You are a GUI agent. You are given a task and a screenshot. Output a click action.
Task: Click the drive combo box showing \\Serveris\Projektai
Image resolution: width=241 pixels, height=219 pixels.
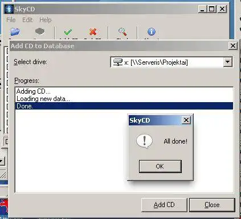click(171, 62)
